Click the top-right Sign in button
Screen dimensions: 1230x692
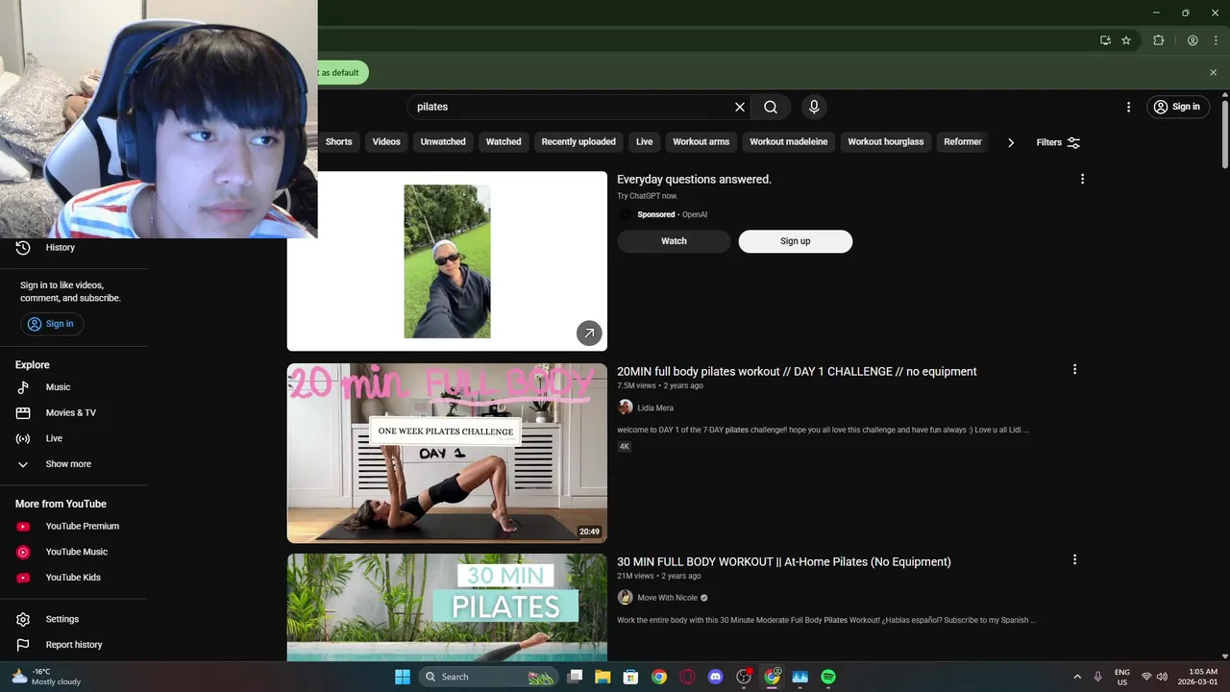pos(1177,107)
